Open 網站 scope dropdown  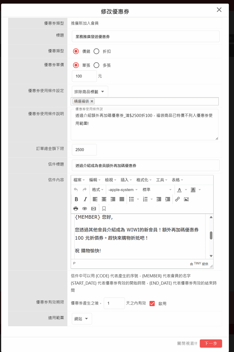(82, 319)
